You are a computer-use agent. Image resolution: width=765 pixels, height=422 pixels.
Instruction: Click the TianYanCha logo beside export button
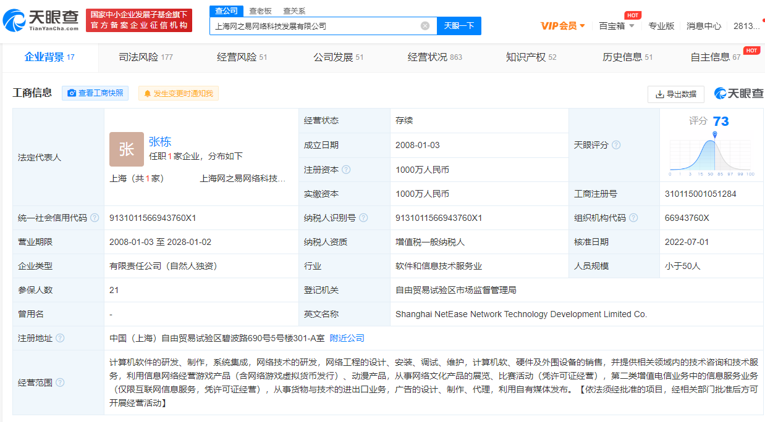(x=739, y=93)
